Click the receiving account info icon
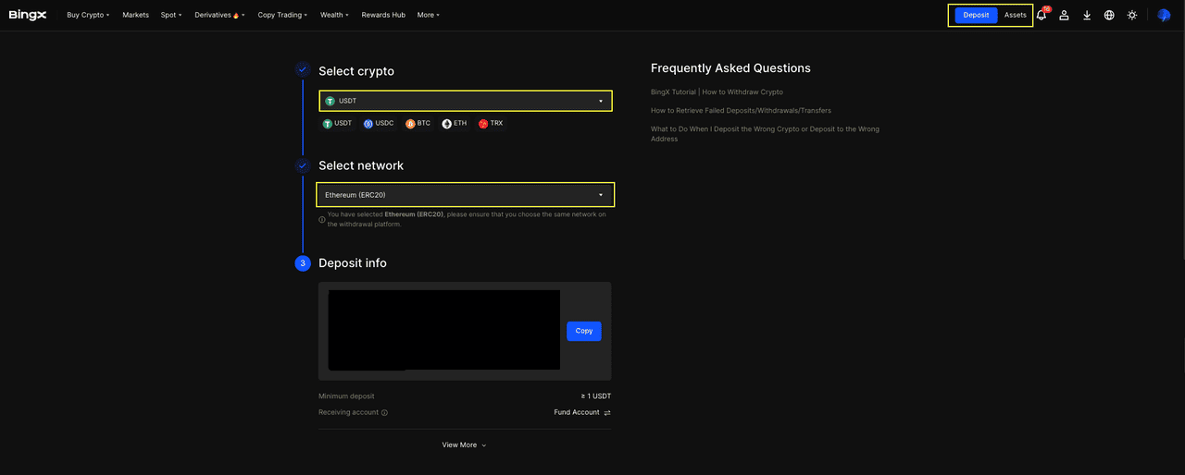The image size is (1185, 475). (x=384, y=413)
